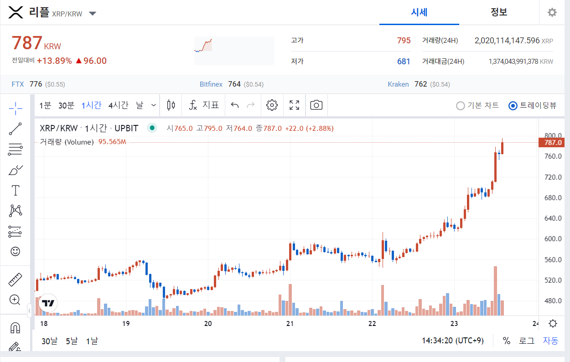Redo the chart action
The height and width of the screenshot is (362, 570).
point(250,105)
